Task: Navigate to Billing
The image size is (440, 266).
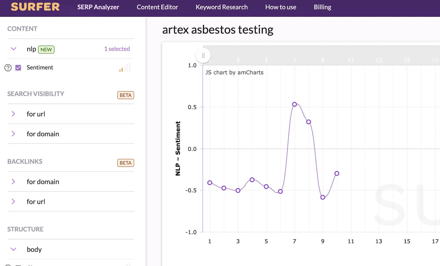Action: 322,7
